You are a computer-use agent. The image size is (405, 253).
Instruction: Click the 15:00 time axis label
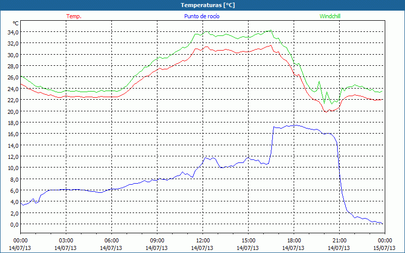[x=248, y=241]
